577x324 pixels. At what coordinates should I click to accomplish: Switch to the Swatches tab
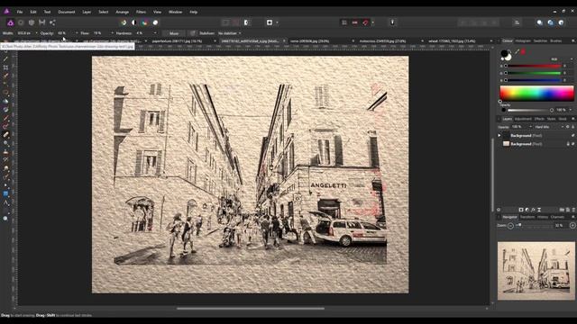[541, 40]
